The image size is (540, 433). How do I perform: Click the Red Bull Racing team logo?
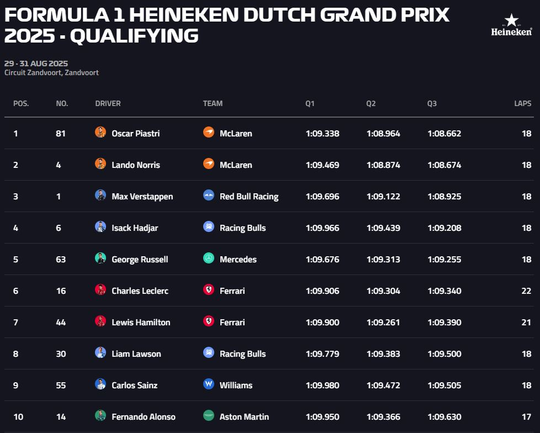tap(209, 196)
